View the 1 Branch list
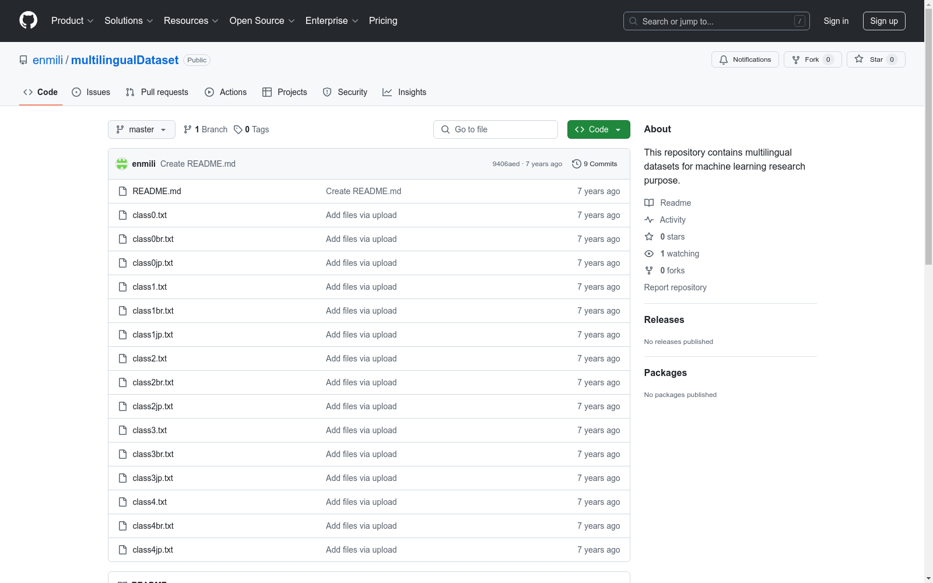 point(205,129)
